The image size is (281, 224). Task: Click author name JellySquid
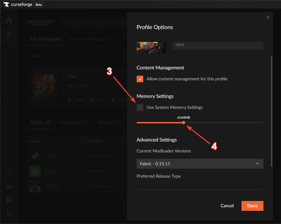pos(98,171)
